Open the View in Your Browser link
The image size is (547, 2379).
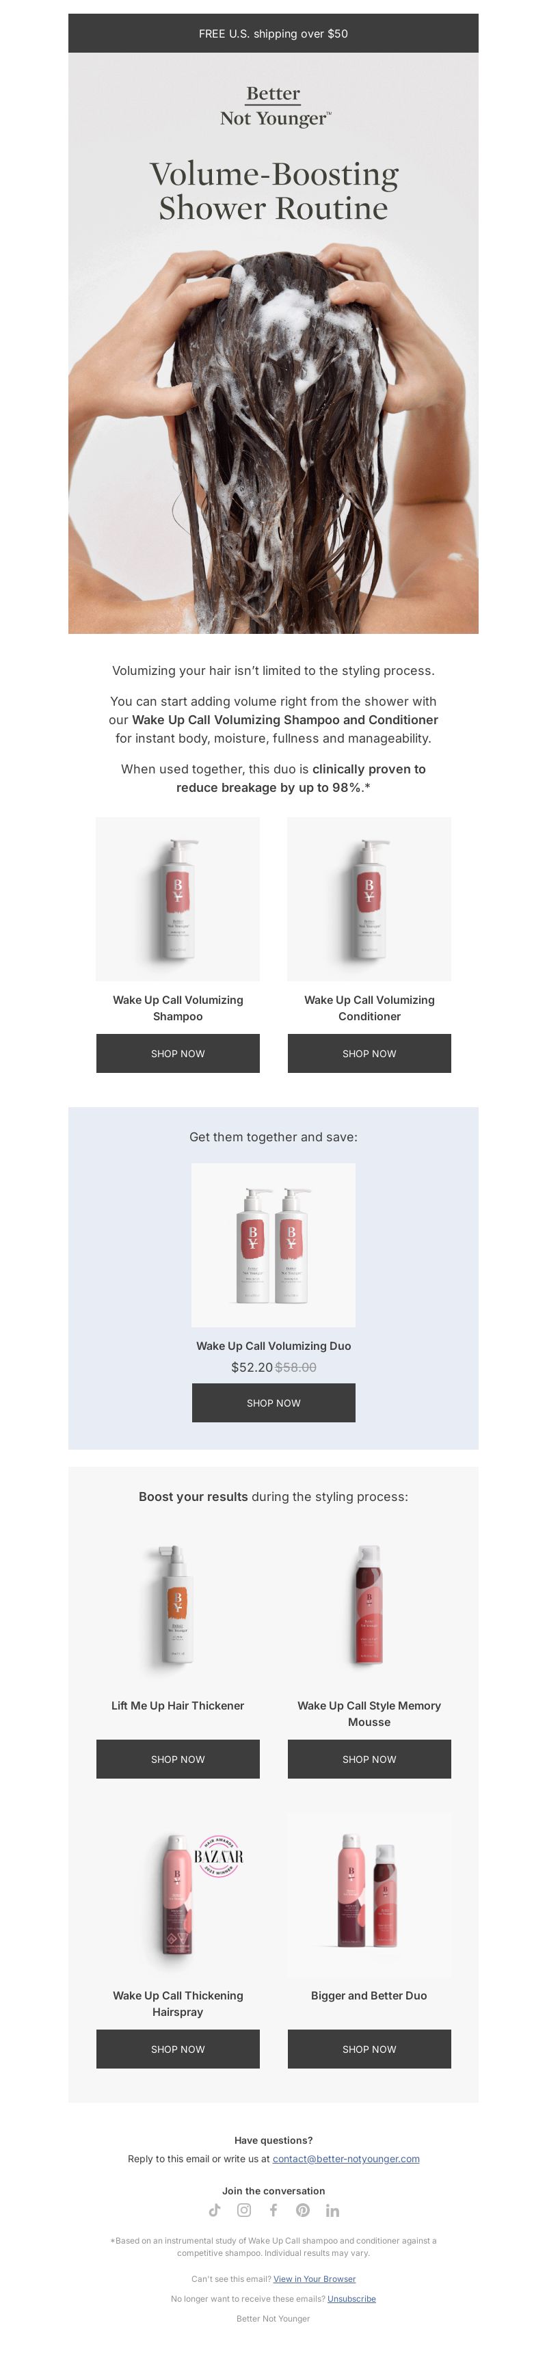point(314,2279)
